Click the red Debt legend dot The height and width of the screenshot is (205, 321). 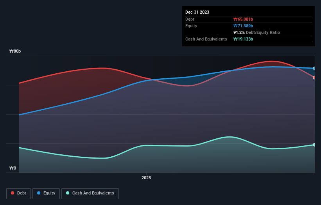13,193
